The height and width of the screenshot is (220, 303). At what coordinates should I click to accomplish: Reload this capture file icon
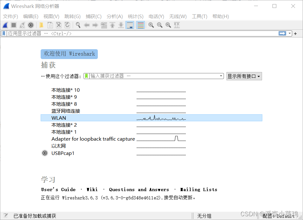[x=67, y=25]
